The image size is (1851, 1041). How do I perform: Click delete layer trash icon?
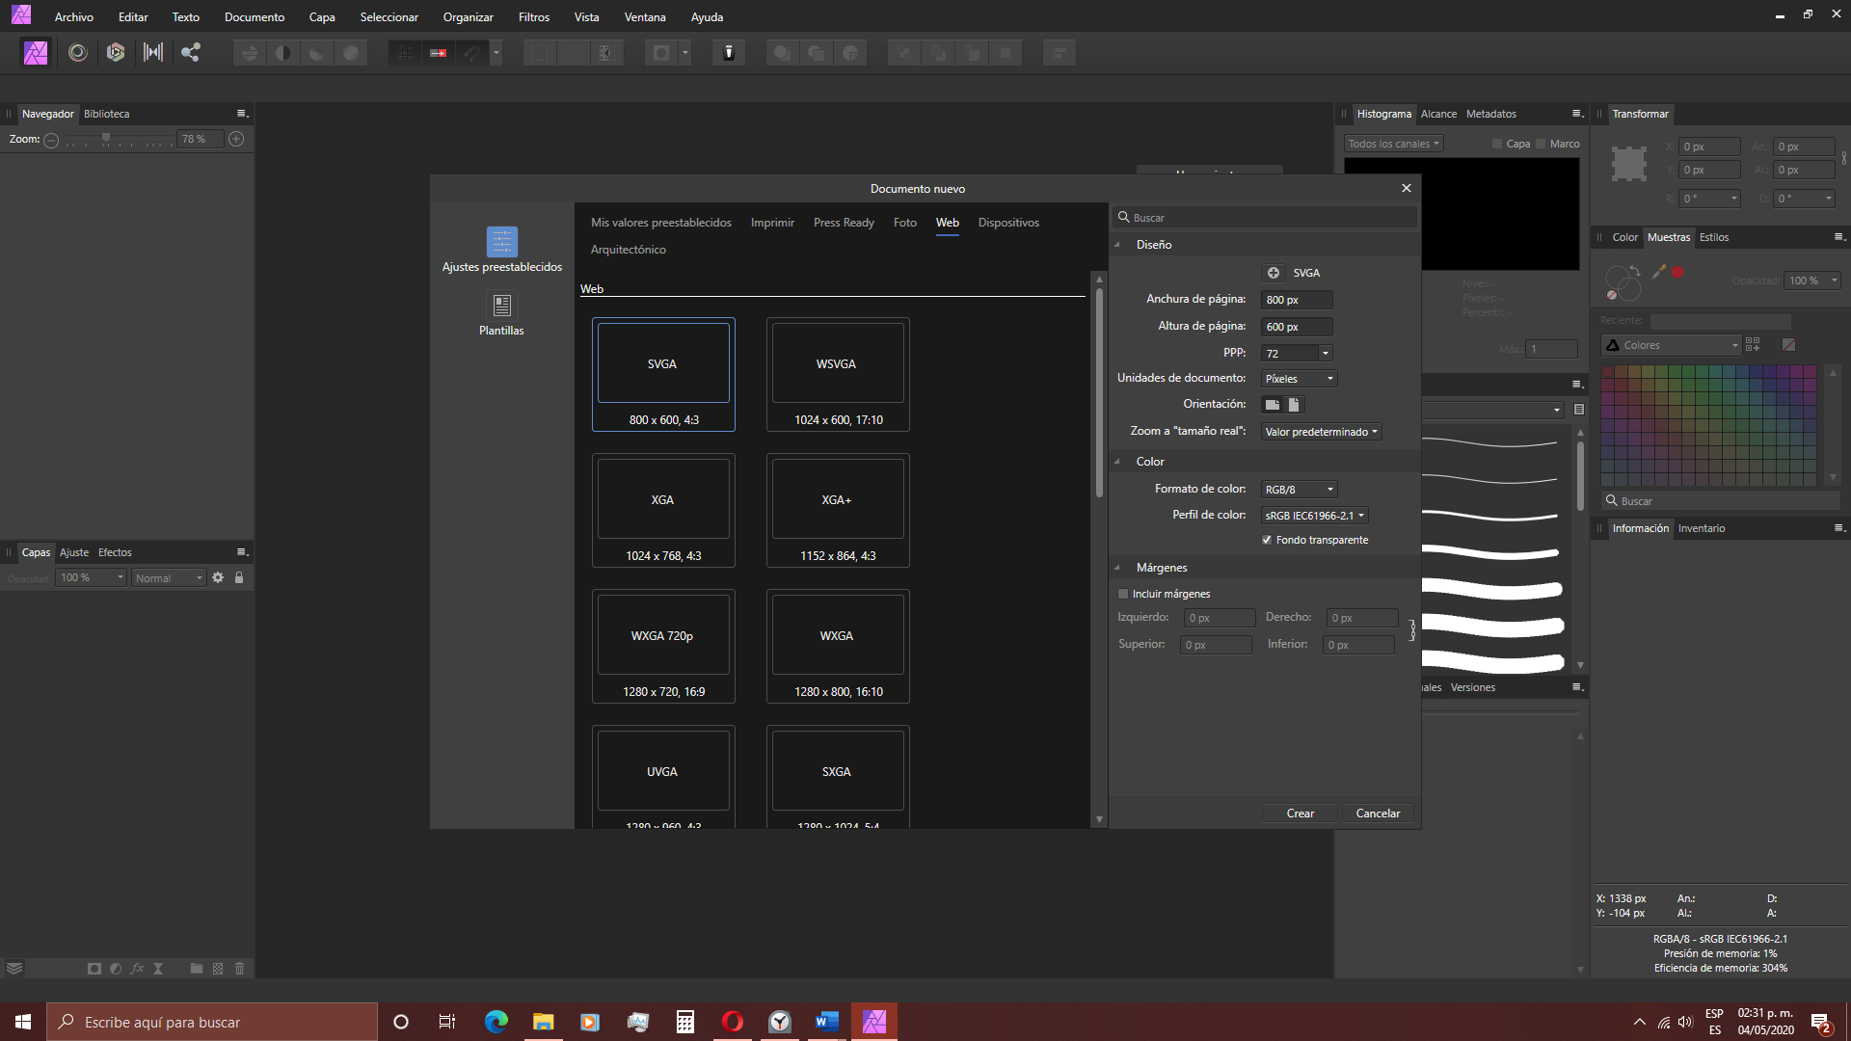240,969
